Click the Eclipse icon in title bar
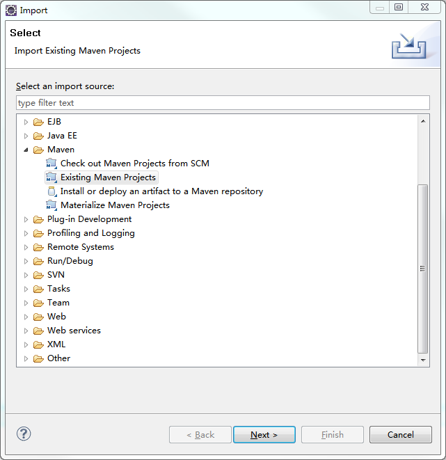The width and height of the screenshot is (446, 460). (11, 10)
